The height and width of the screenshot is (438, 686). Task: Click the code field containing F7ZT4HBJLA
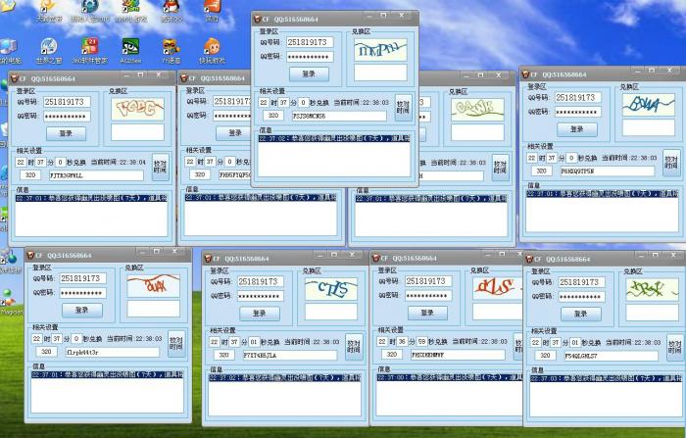click(290, 356)
